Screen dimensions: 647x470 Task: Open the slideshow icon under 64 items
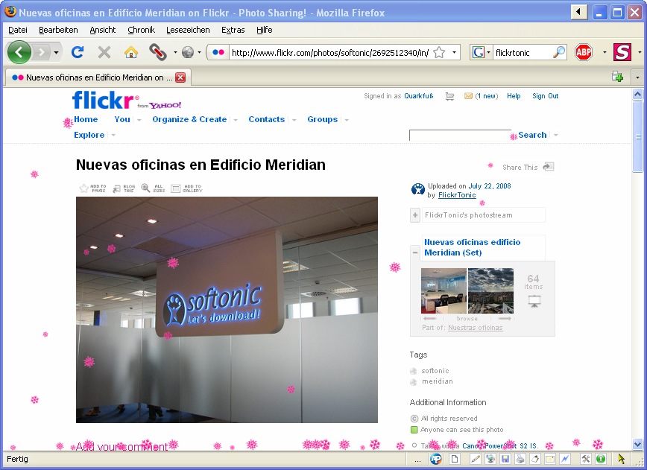click(x=534, y=302)
